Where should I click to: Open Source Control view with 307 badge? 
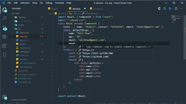pyautogui.click(x=5, y=28)
